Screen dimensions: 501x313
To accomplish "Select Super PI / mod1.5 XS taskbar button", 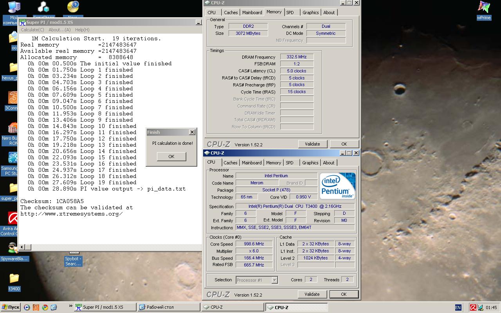I will coord(105,307).
